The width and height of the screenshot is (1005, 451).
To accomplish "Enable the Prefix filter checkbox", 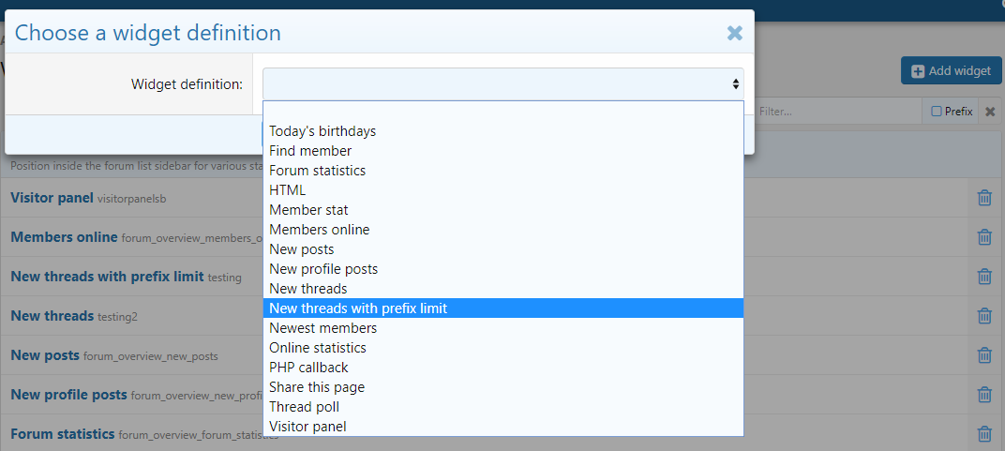I will 937,112.
